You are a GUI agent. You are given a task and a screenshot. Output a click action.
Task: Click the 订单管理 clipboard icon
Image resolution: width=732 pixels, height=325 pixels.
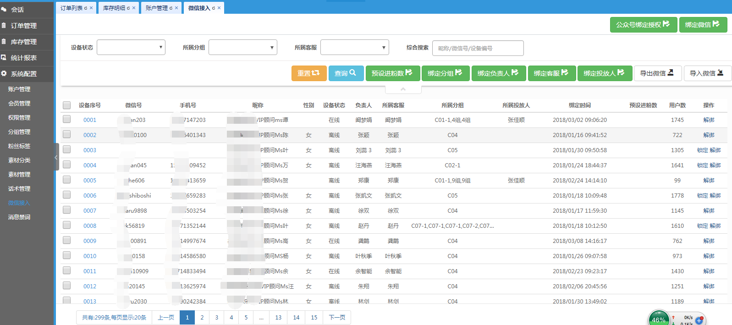tap(4, 26)
